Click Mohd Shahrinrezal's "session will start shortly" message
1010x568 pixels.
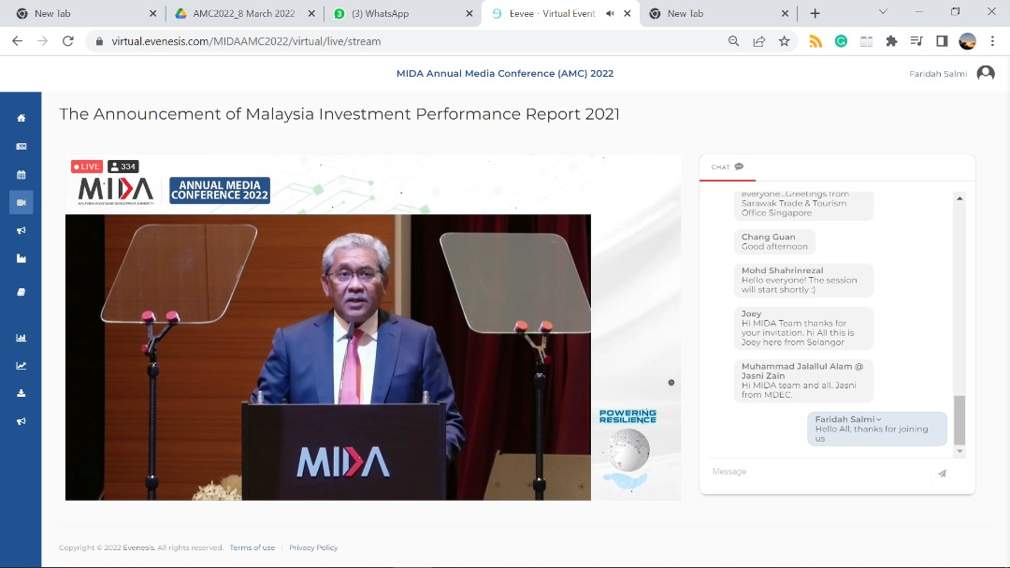803,281
